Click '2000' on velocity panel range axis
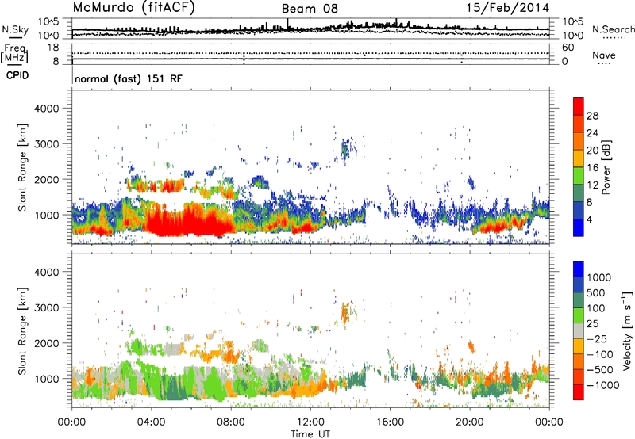This screenshot has height=439, width=635. tap(46, 344)
